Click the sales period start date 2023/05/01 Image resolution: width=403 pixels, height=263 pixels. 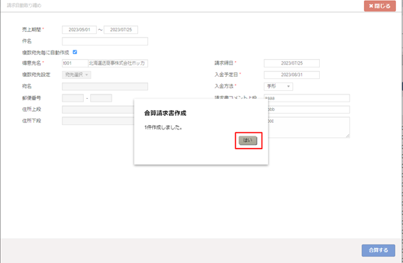coord(79,30)
